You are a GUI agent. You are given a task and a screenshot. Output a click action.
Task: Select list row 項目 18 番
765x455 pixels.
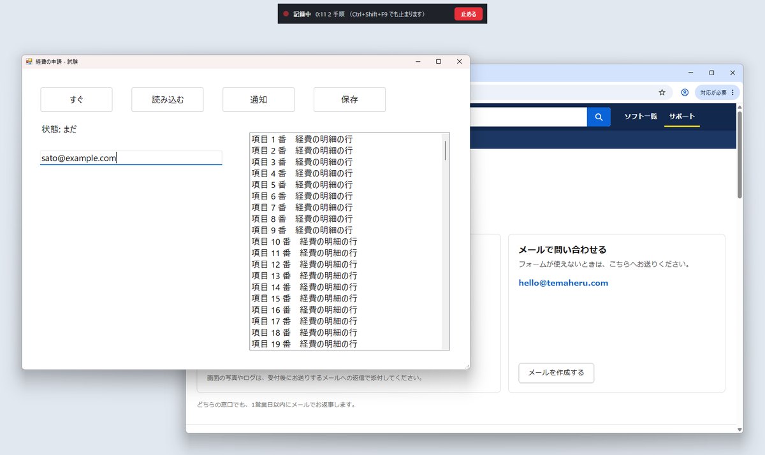pyautogui.click(x=345, y=333)
